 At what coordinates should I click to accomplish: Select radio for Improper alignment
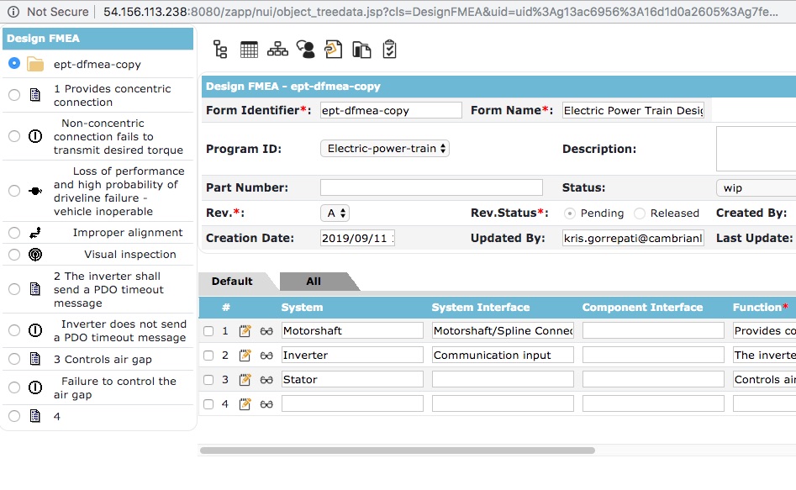click(14, 233)
